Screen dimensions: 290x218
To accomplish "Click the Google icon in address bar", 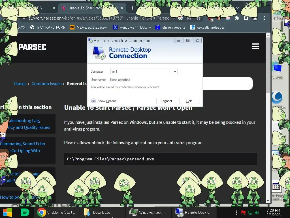I will point(180,18).
